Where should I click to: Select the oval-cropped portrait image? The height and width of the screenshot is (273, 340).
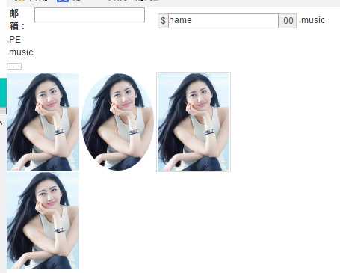117,122
